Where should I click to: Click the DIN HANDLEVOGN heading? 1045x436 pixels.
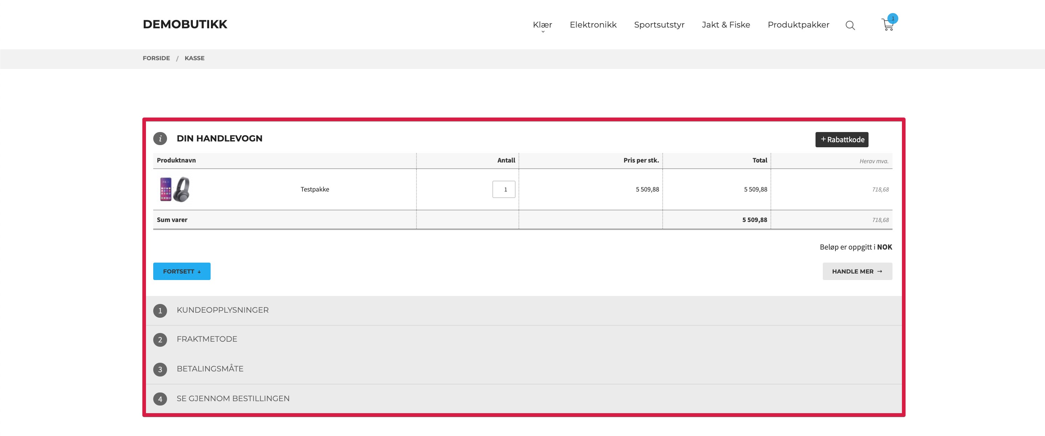coord(219,139)
